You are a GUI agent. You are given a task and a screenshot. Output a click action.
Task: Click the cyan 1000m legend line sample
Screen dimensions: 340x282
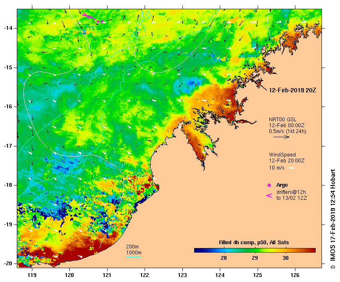pyautogui.click(x=133, y=257)
